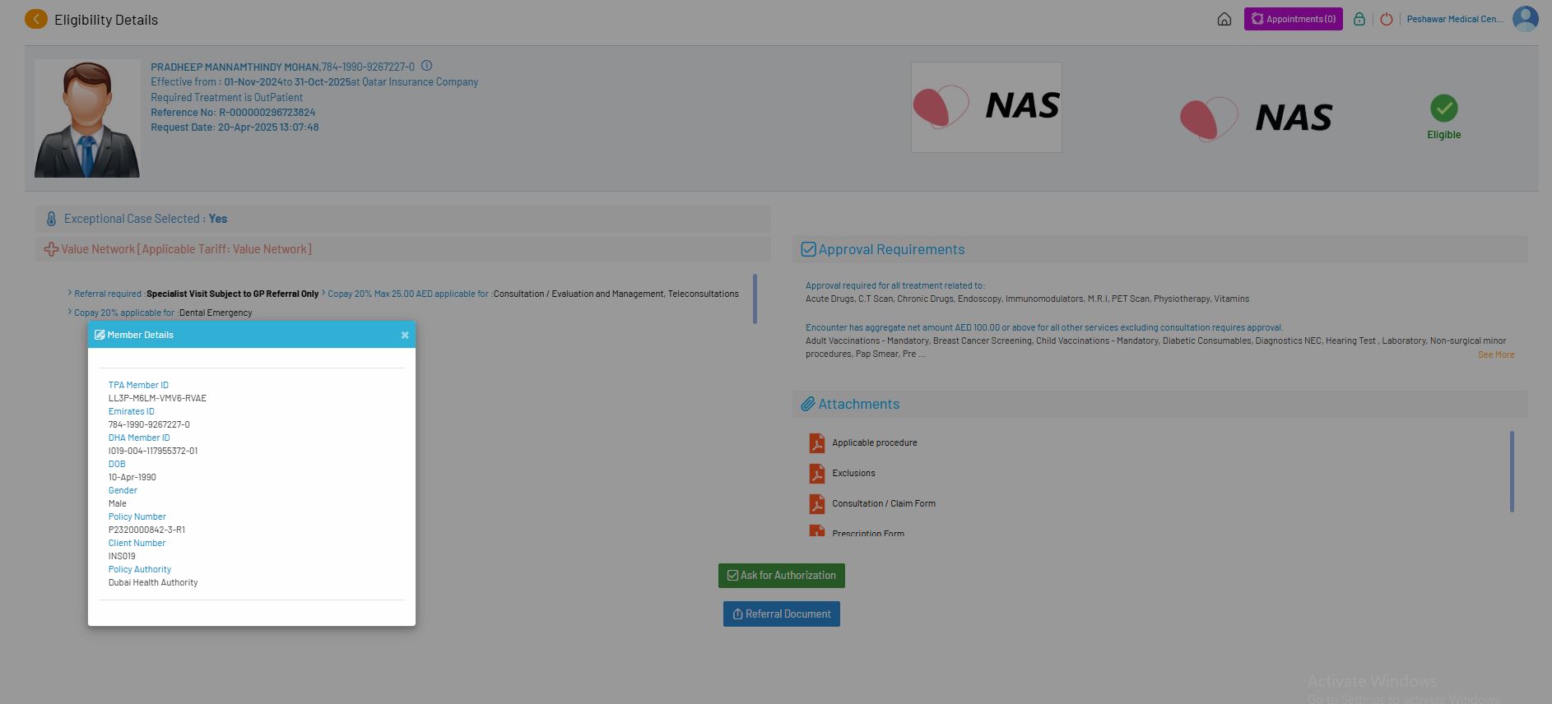Expand the Referral required chevron item

click(x=70, y=294)
